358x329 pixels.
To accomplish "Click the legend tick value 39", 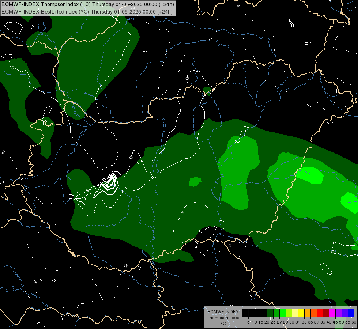I will 323,322.
